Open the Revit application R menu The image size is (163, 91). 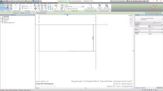[2, 2]
